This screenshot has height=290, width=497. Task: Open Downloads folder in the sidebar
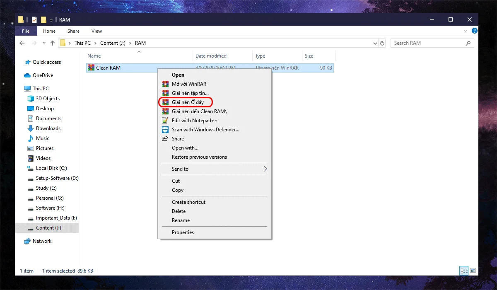pyautogui.click(x=48, y=128)
